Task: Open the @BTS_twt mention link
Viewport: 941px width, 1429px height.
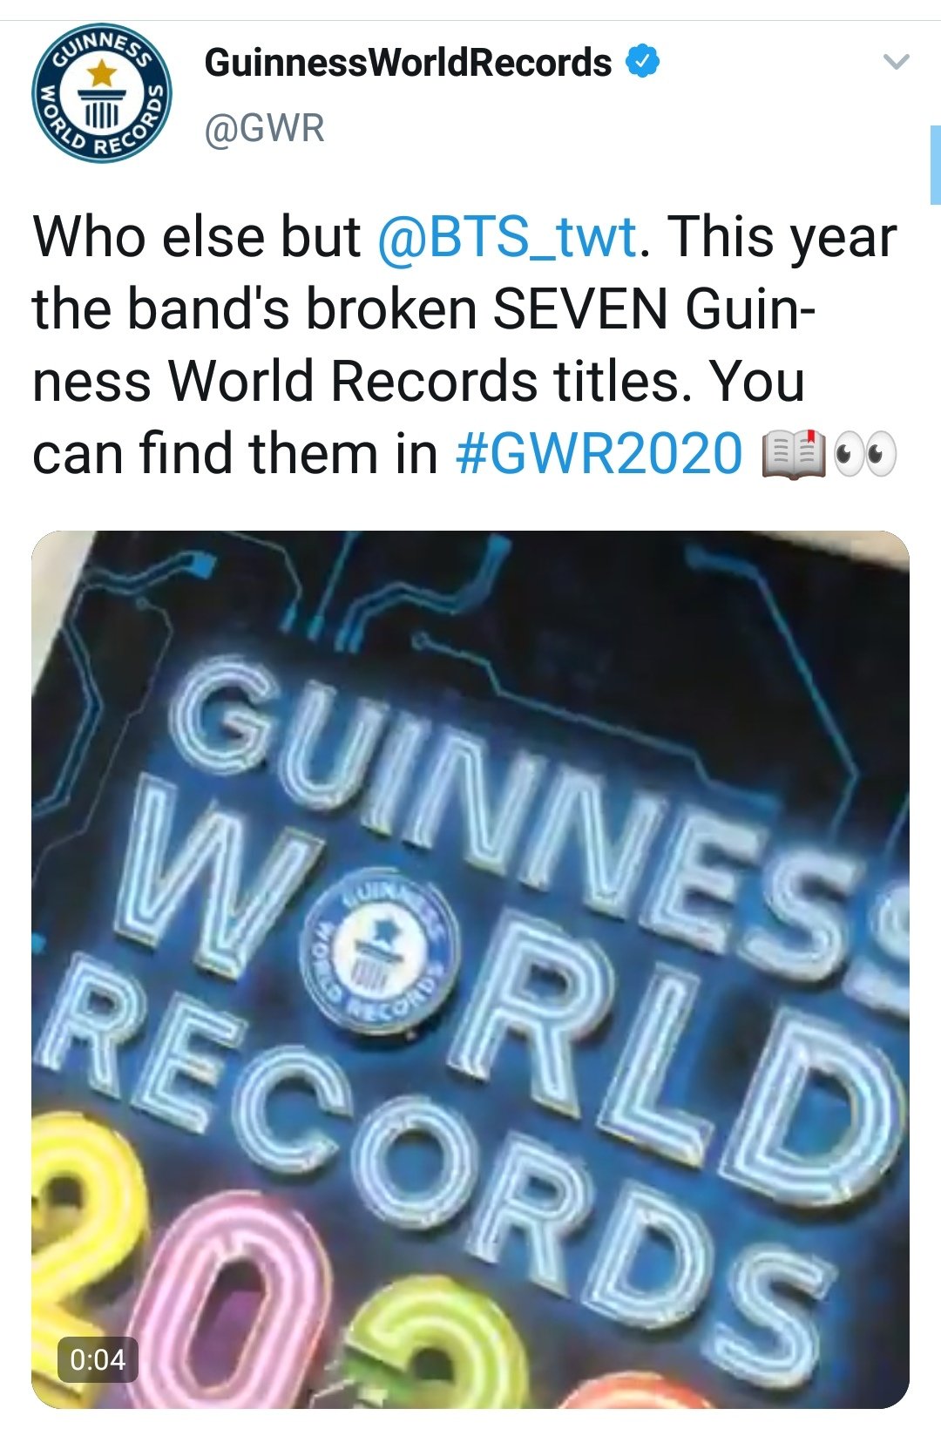Action: coord(506,236)
